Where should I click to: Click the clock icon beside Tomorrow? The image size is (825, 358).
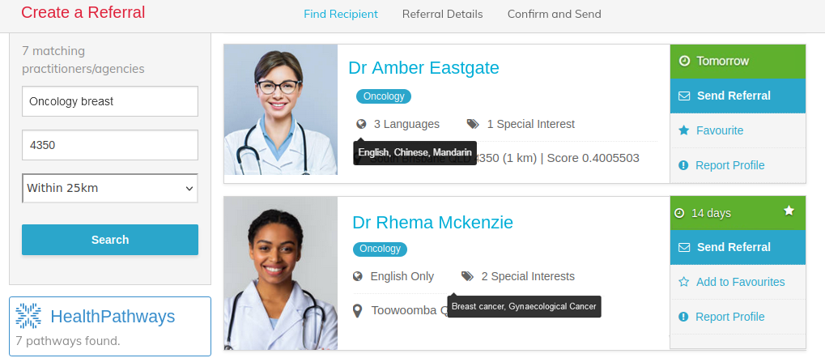[x=684, y=61]
